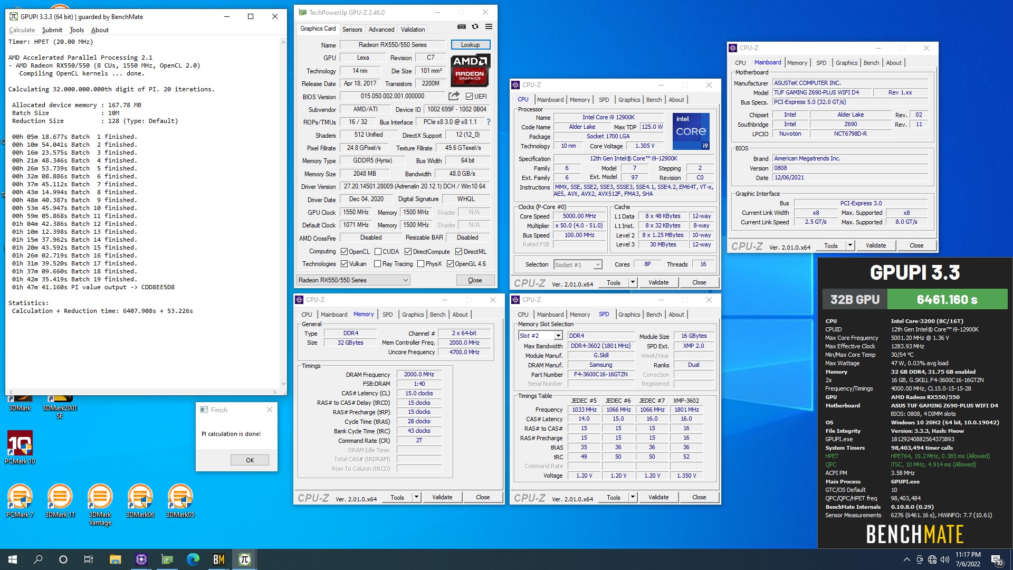This screenshot has width=1013, height=570.
Task: Click Intel Core i9 logo in CPU-Z
Action: (x=691, y=131)
